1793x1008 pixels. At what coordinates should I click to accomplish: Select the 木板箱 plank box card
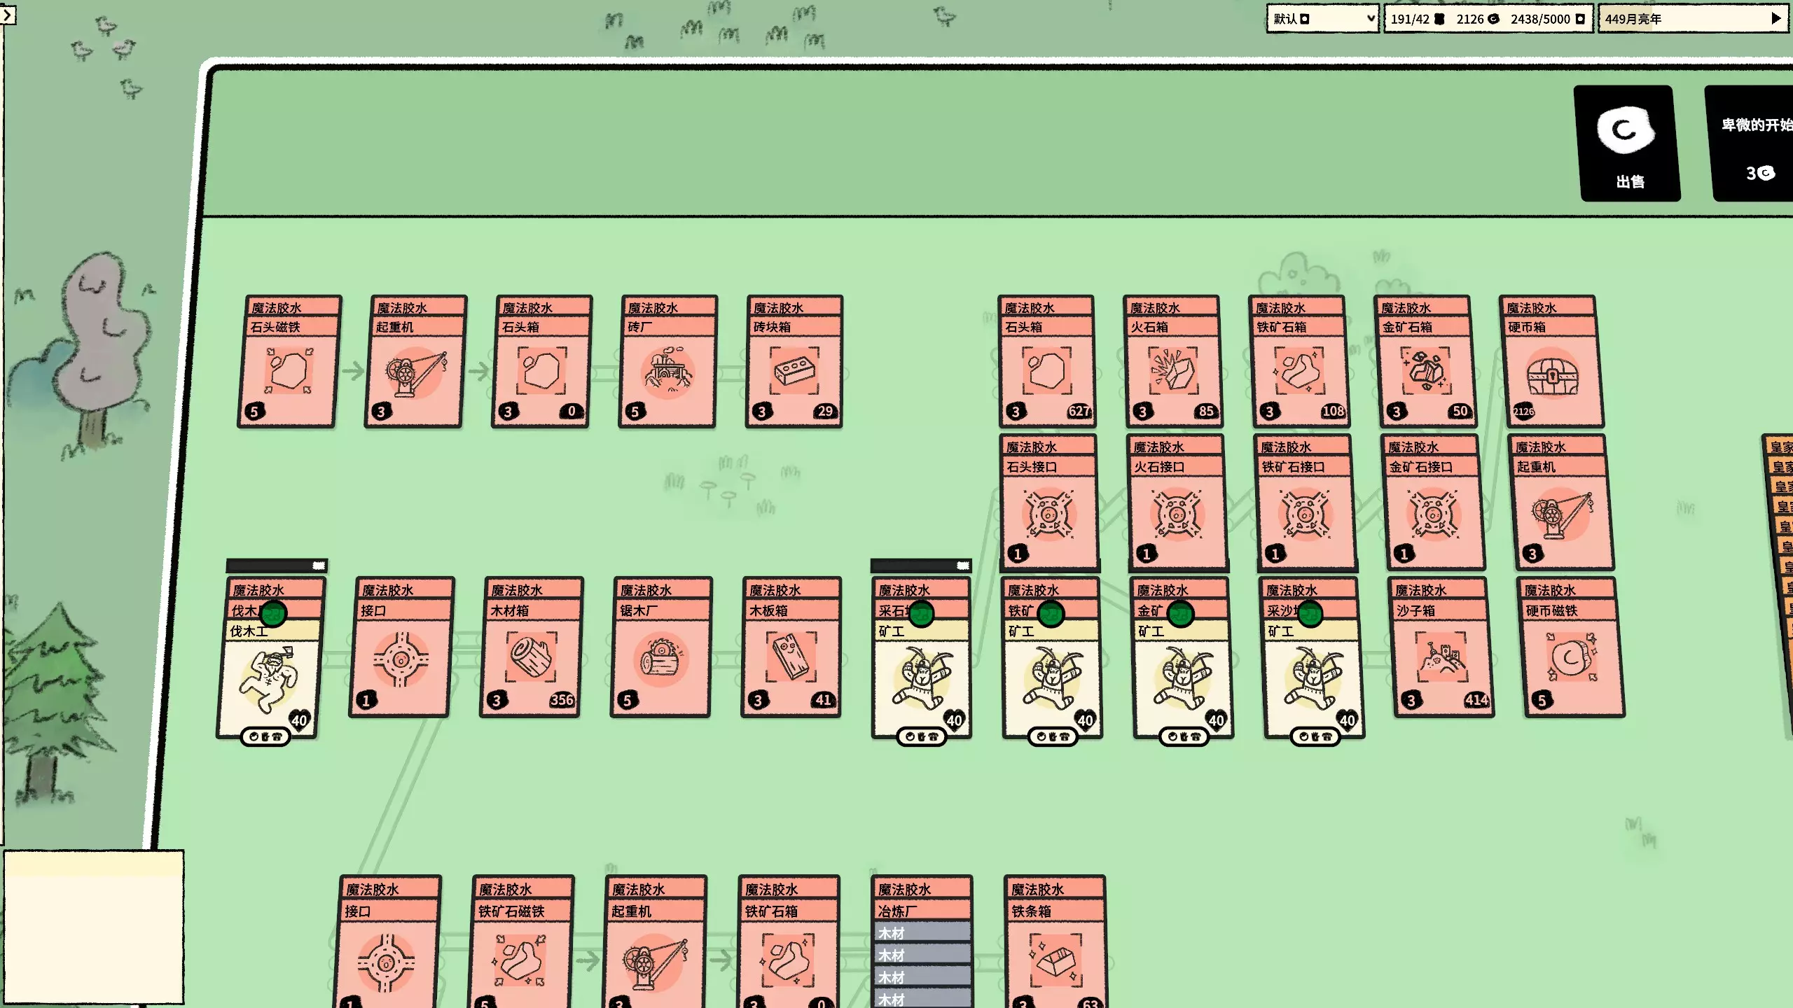coord(791,658)
